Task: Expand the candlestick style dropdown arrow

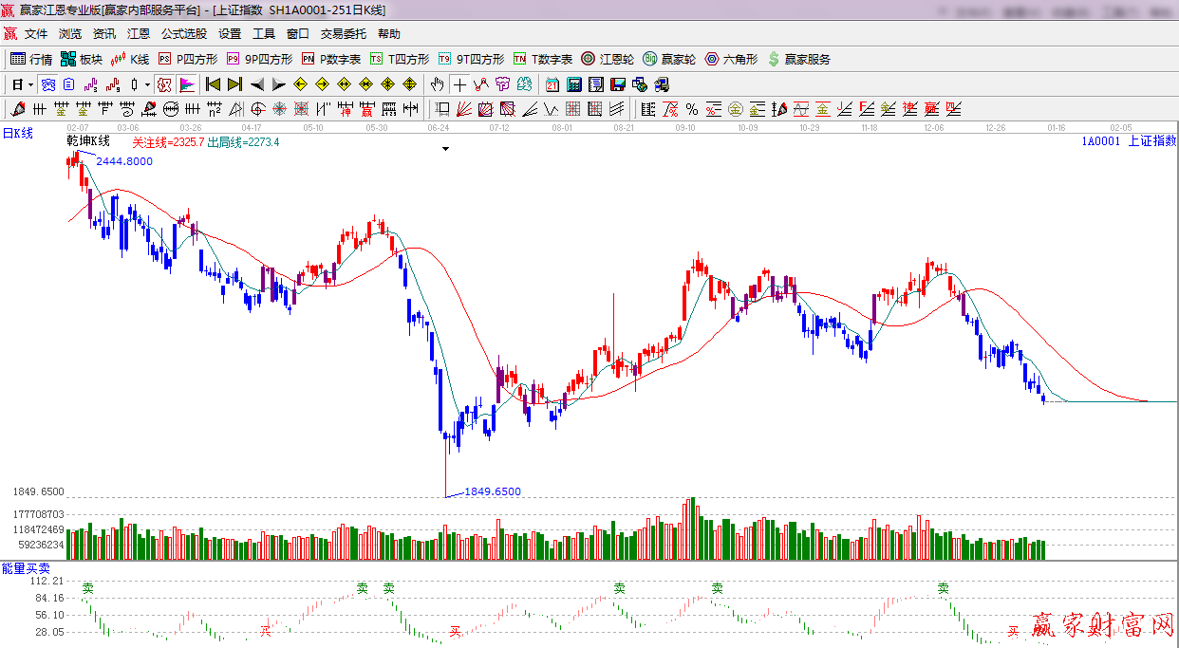Action: [147, 84]
